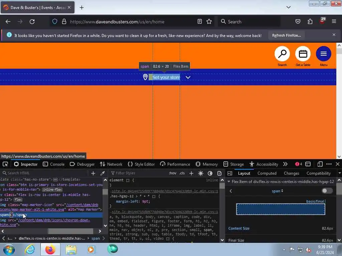The image size is (342, 256).
Task: Toggle dark color scheme simulation icon
Action: point(210,173)
